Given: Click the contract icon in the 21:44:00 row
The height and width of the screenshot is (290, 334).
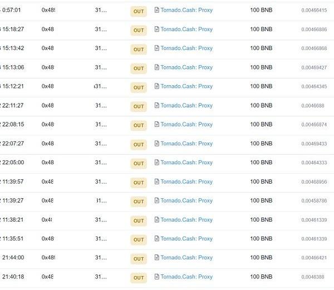Looking at the screenshot, I should 156,258.
